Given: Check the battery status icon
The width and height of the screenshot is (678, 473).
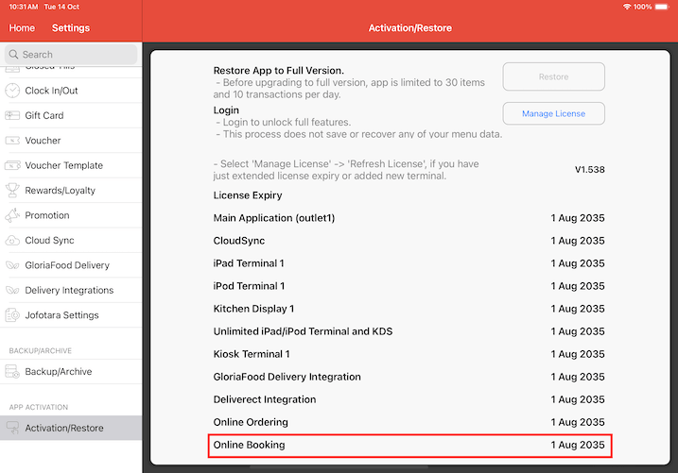Looking at the screenshot, I should (x=662, y=7).
